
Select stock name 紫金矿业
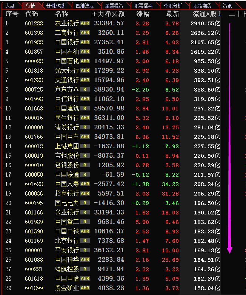67,288
